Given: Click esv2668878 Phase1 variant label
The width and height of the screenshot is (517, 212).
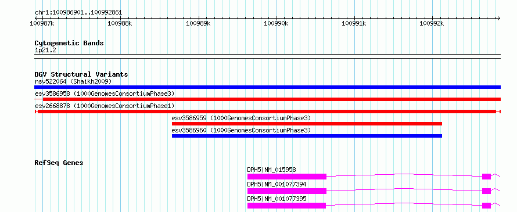Looking at the screenshot, I should click(x=105, y=106).
